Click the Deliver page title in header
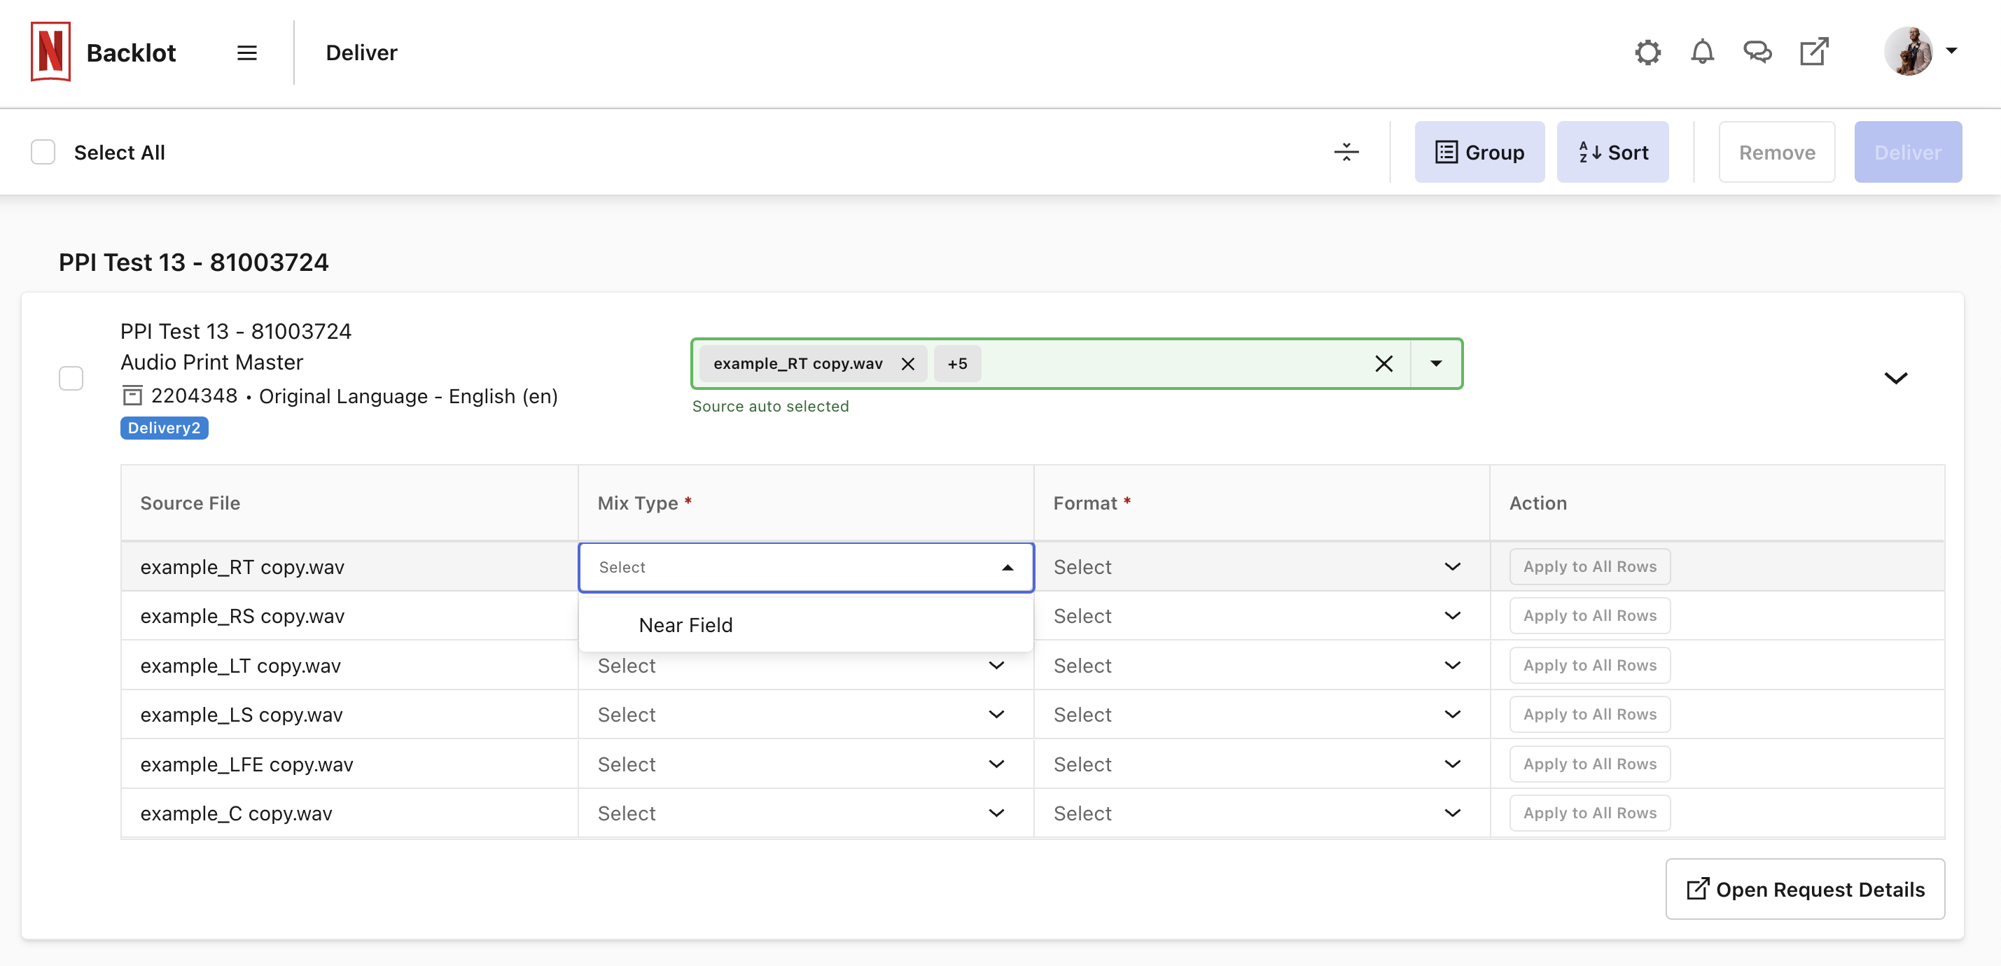Screen dimensions: 2001x966 pos(361,52)
